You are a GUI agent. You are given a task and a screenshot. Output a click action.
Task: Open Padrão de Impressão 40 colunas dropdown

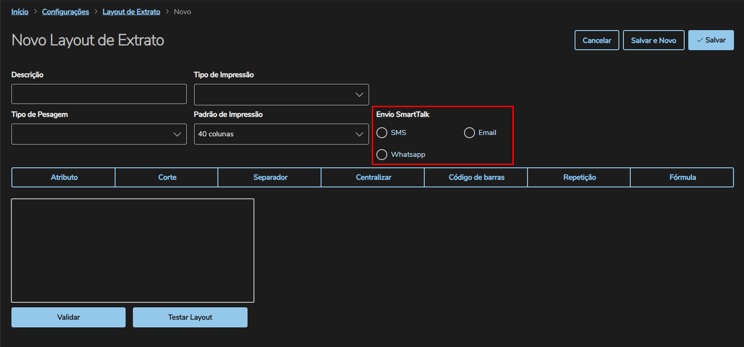281,134
